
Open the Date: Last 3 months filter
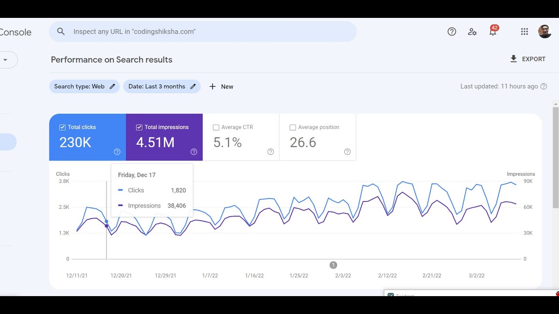point(156,86)
